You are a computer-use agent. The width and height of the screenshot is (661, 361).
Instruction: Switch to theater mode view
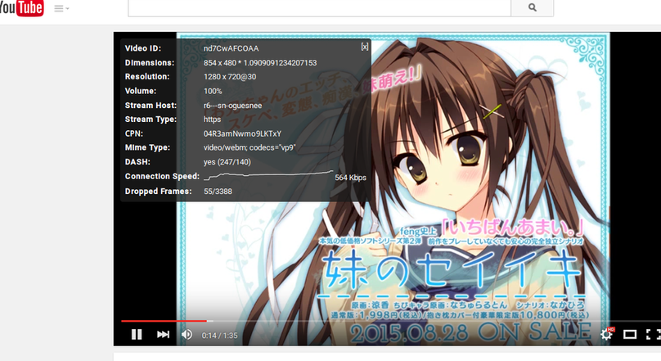(630, 334)
